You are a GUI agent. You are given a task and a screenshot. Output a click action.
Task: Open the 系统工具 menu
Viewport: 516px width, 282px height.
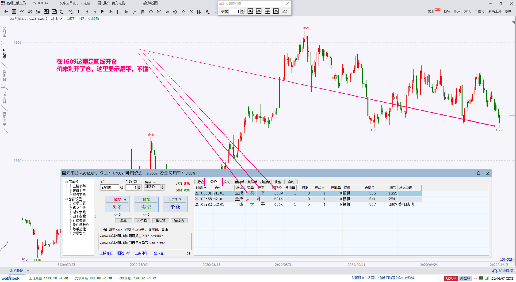(x=495, y=11)
